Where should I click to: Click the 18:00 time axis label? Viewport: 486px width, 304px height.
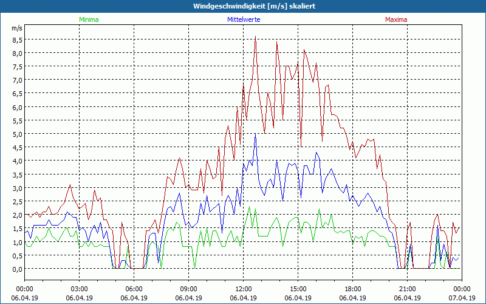click(353, 289)
